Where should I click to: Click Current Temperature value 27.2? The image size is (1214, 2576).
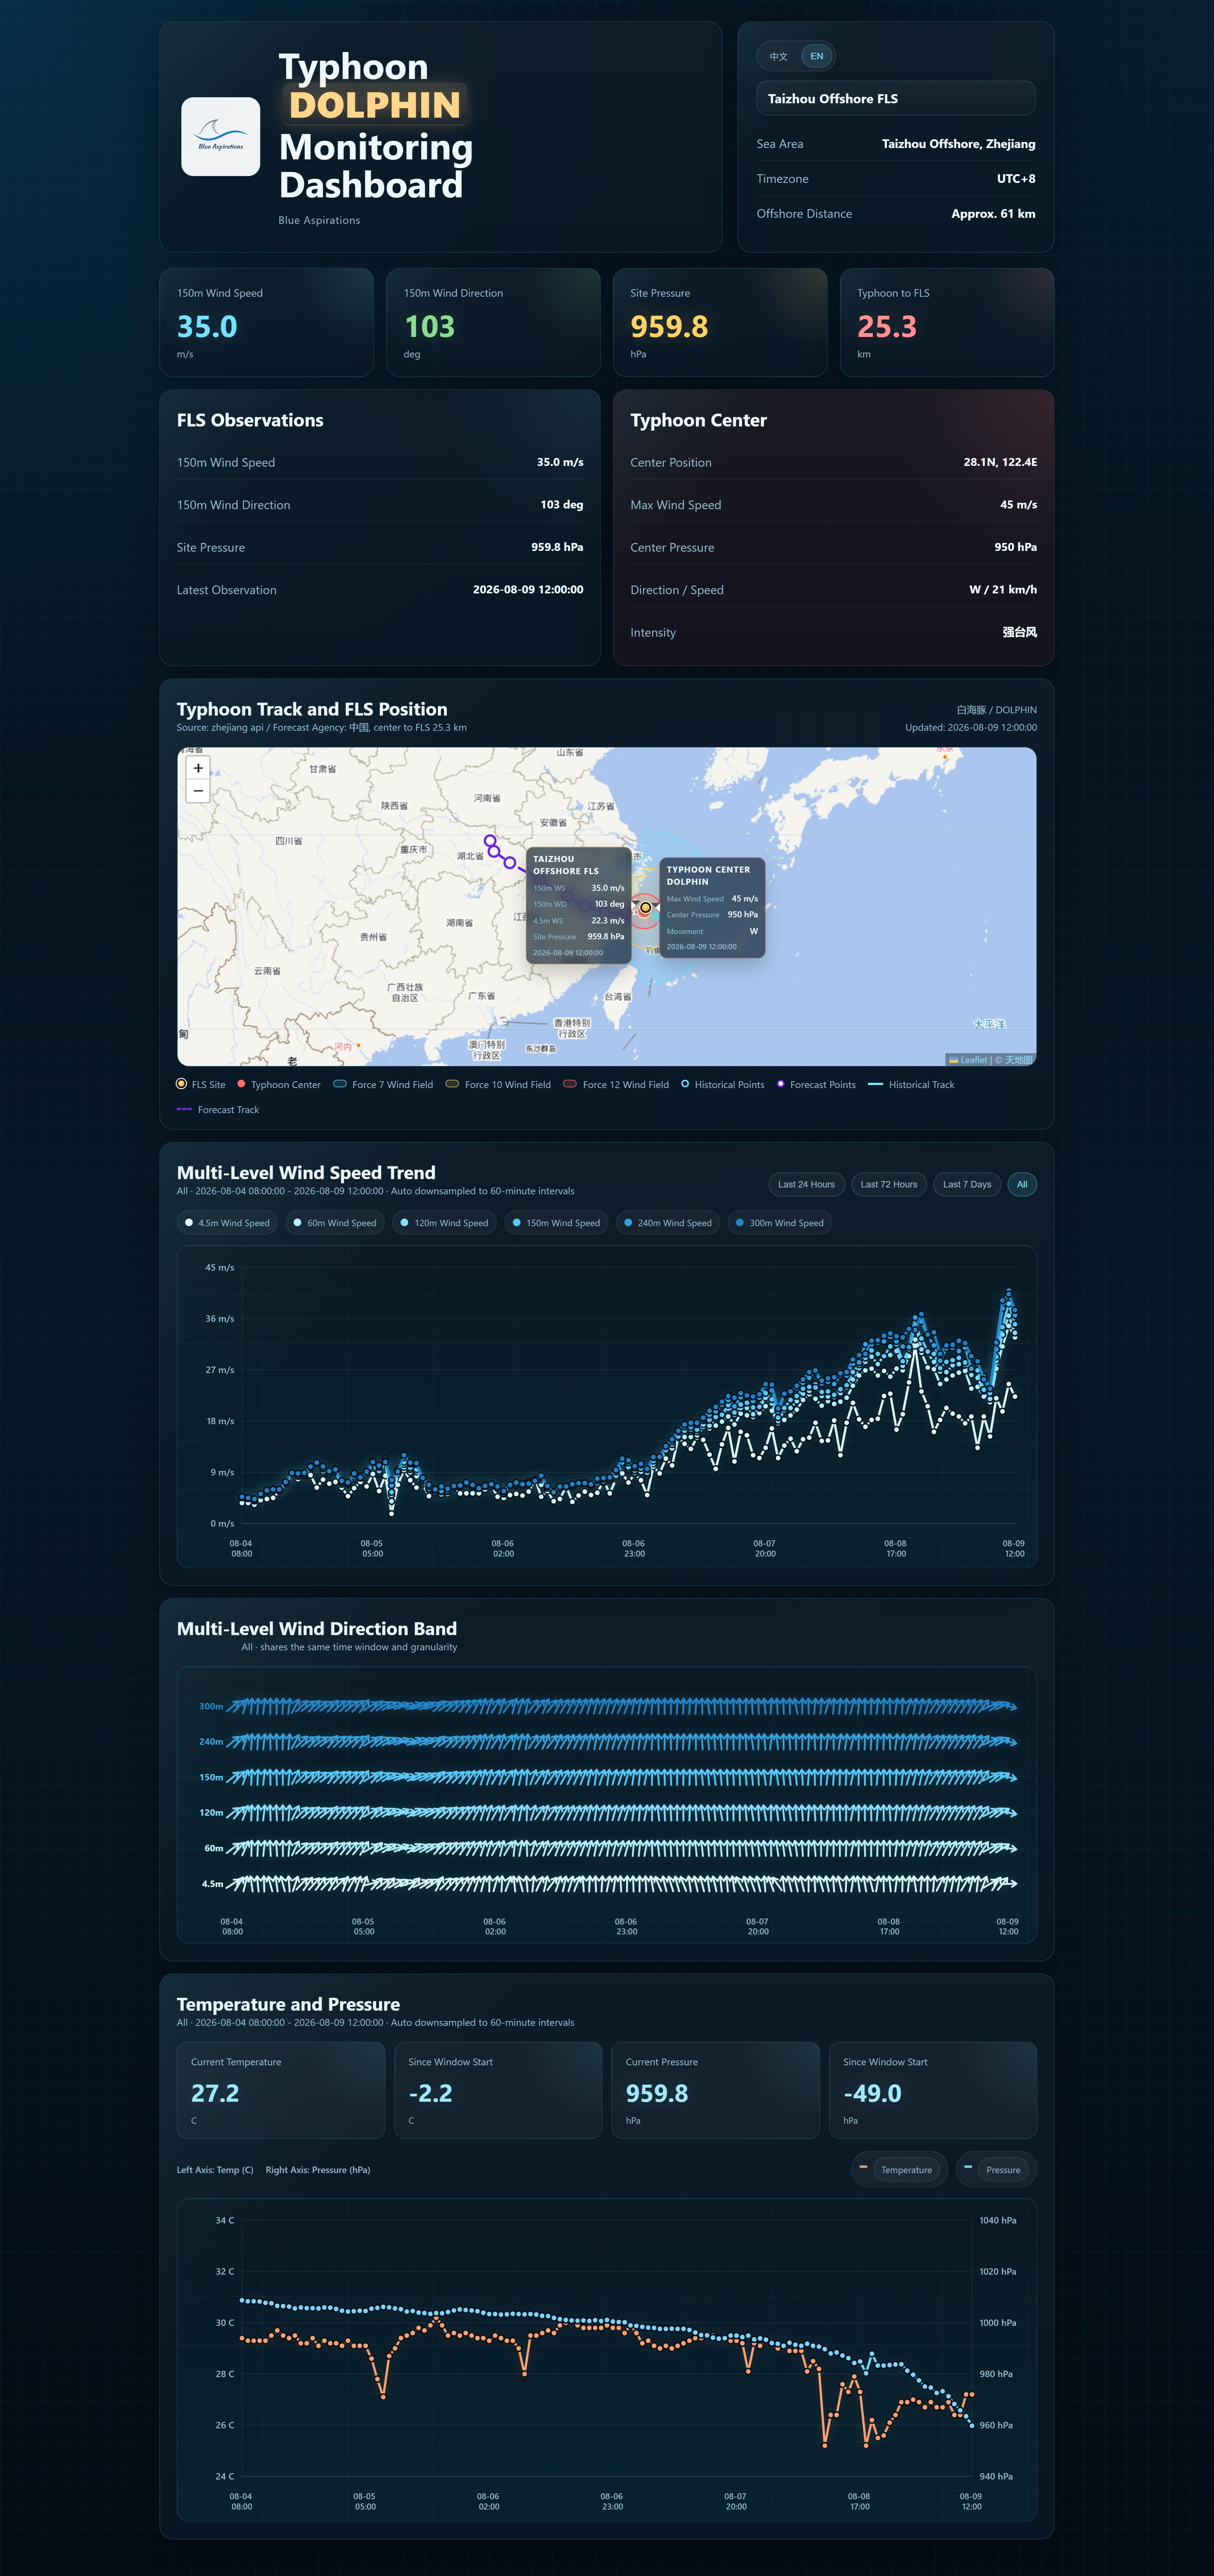coord(215,2094)
